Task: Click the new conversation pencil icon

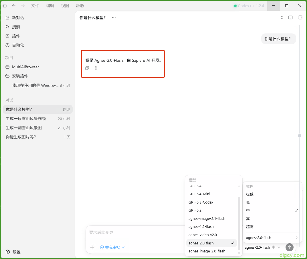Action: [7, 18]
